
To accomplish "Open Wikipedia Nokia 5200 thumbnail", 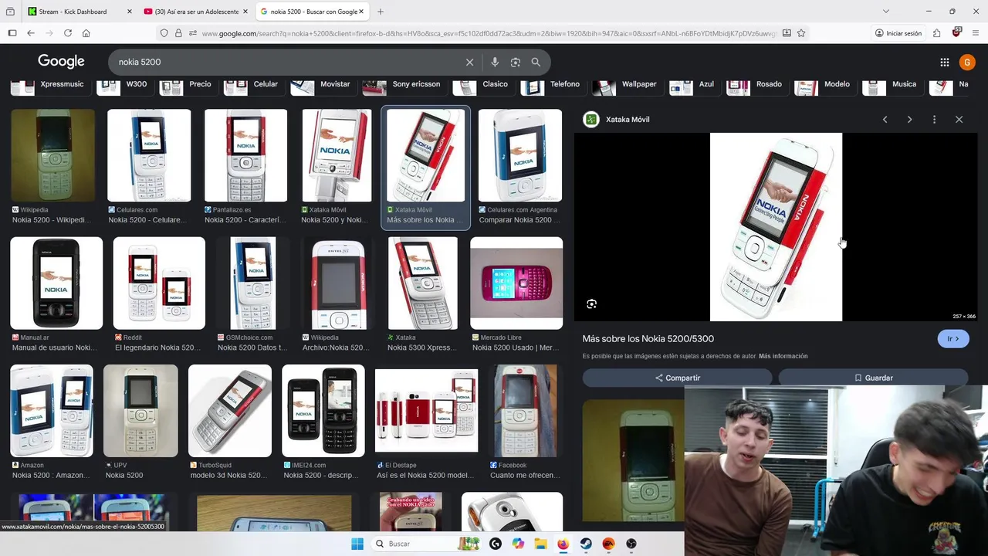I will (x=53, y=155).
